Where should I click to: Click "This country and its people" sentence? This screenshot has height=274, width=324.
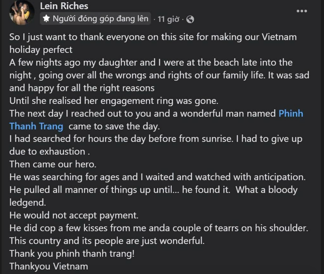[x=107, y=241]
